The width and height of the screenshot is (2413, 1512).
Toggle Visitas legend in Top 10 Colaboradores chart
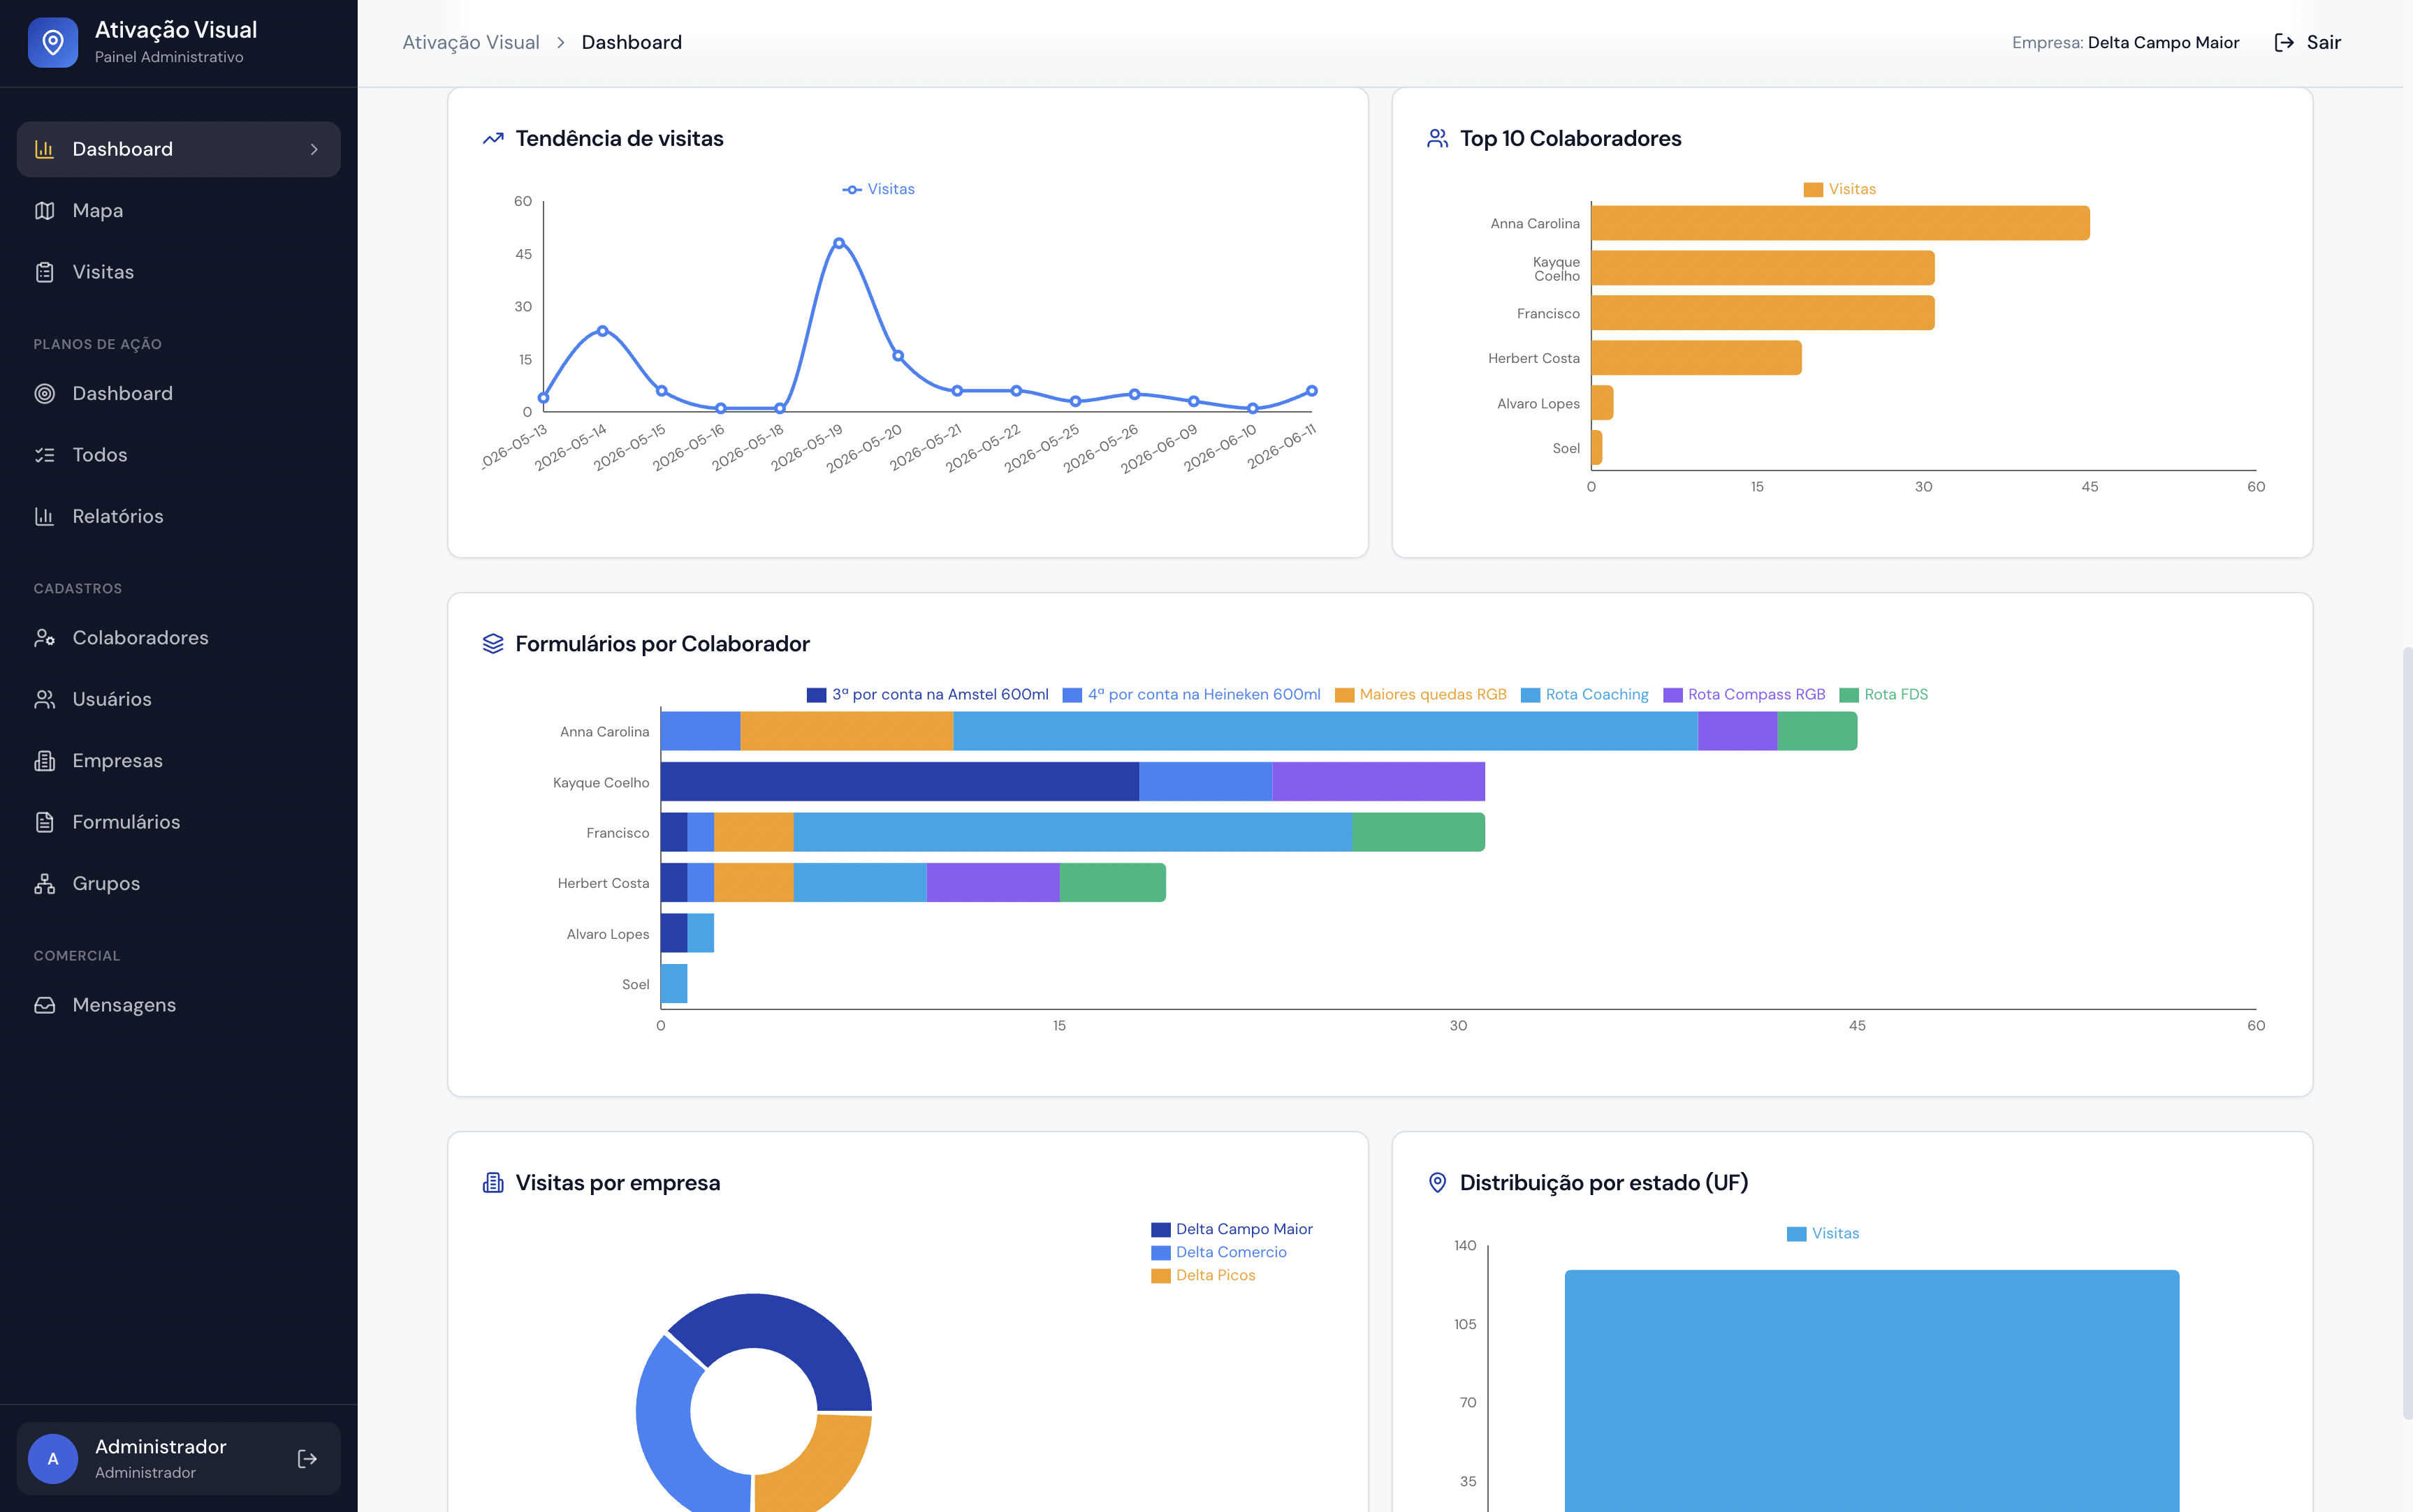1839,189
